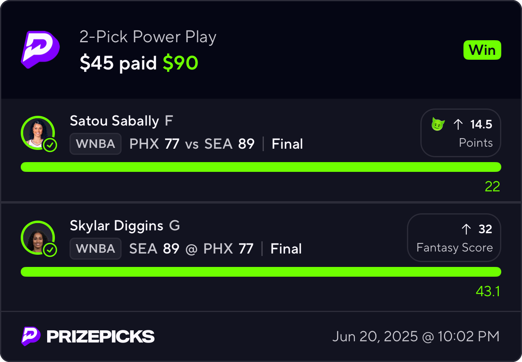Click the $90 payout amount

(x=181, y=63)
